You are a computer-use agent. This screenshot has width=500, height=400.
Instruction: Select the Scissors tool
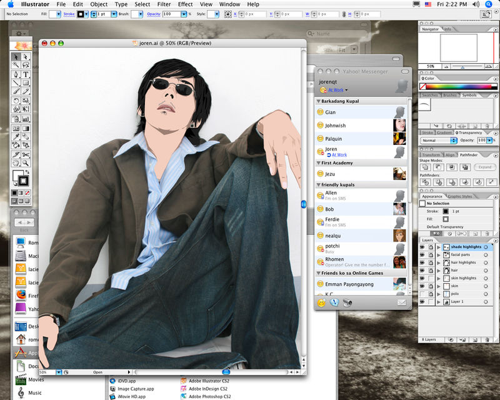click(x=26, y=155)
